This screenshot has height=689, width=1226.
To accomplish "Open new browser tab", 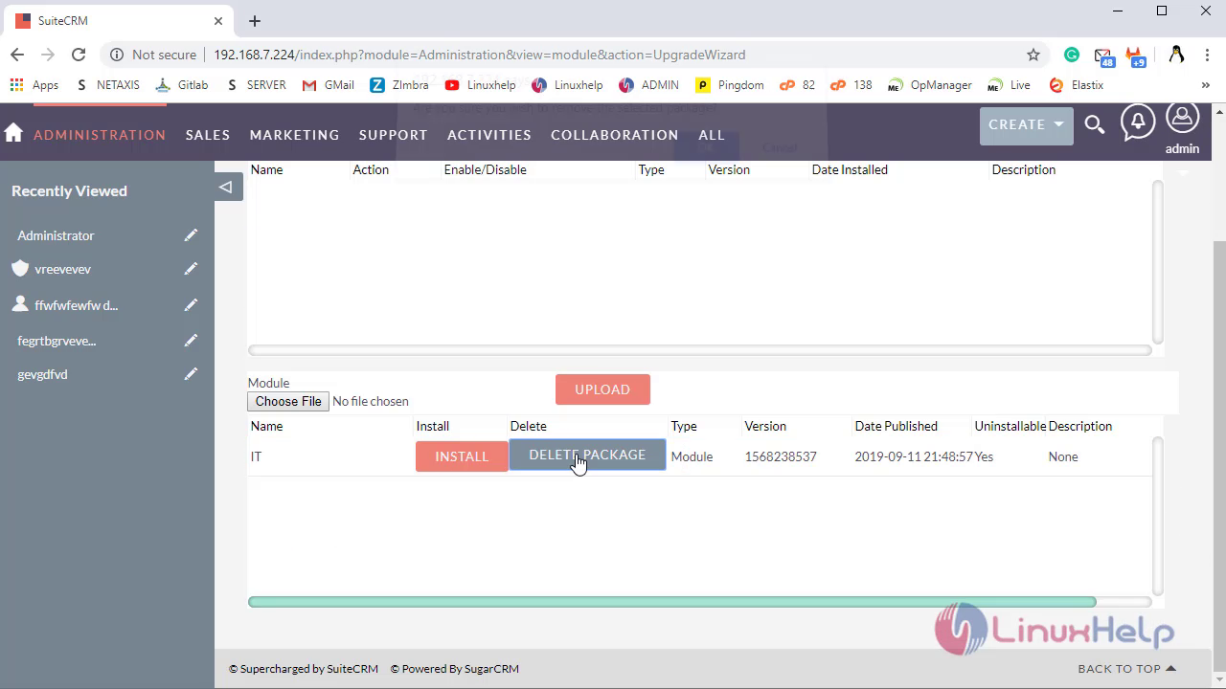I will tap(254, 20).
